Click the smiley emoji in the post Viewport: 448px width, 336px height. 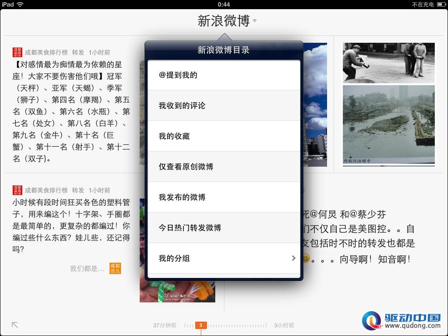pyautogui.click(x=306, y=258)
